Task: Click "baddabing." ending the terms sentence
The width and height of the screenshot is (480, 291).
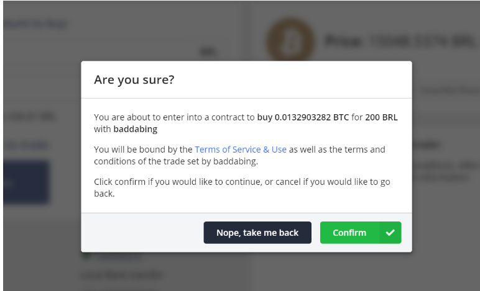Action: tap(236, 161)
